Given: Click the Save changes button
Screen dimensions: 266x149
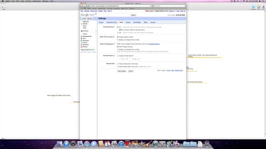Looking at the screenshot, I should coord(122,71).
